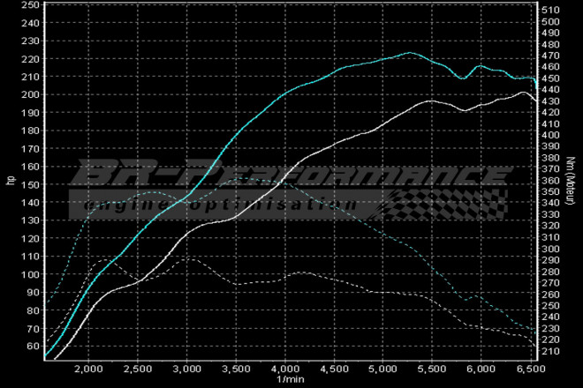Click the 250 value on the hp axis
This screenshot has height=388, width=583.
(31, 4)
